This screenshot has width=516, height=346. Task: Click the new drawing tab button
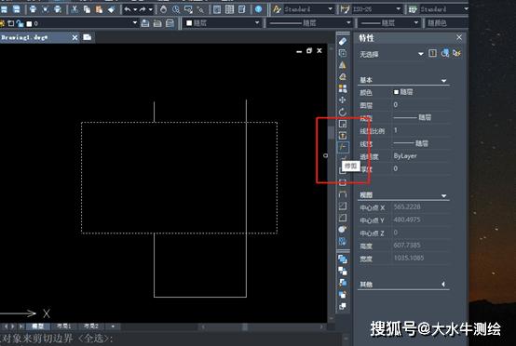[x=88, y=37]
